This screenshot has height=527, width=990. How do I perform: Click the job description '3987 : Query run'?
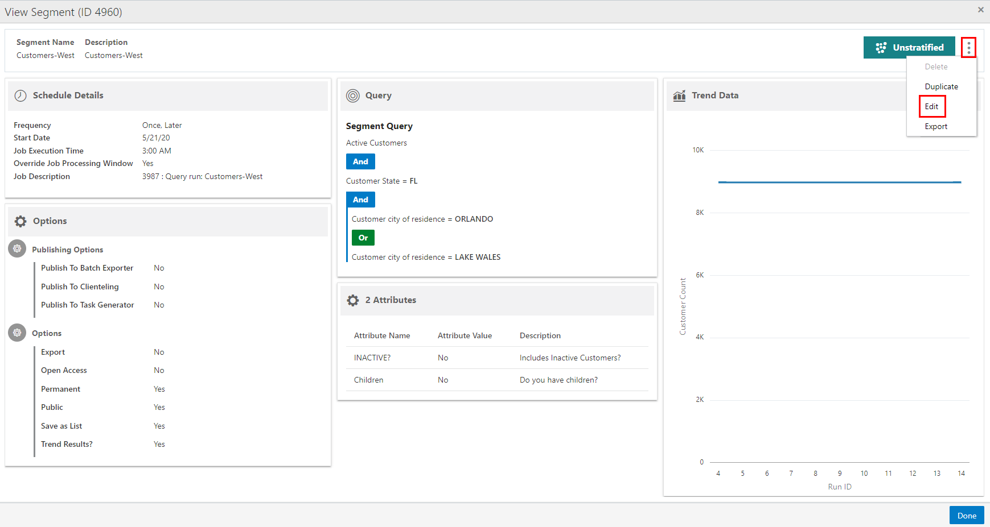pos(202,176)
